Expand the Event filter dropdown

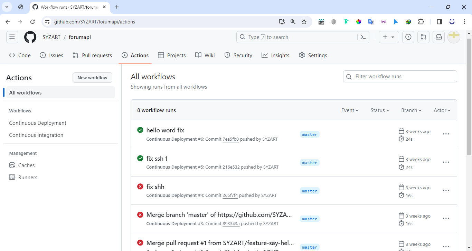pyautogui.click(x=350, y=110)
